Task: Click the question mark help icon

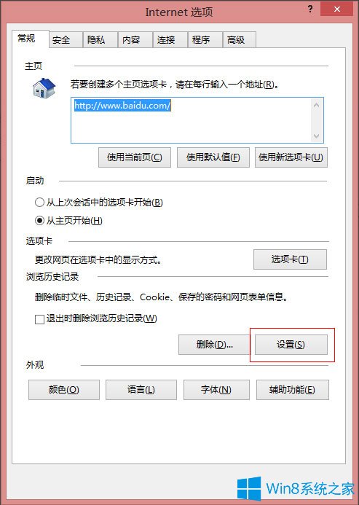Action: 310,9
